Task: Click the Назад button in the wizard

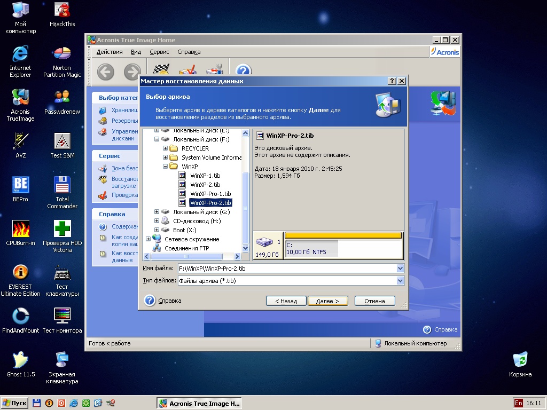Action: tap(286, 301)
